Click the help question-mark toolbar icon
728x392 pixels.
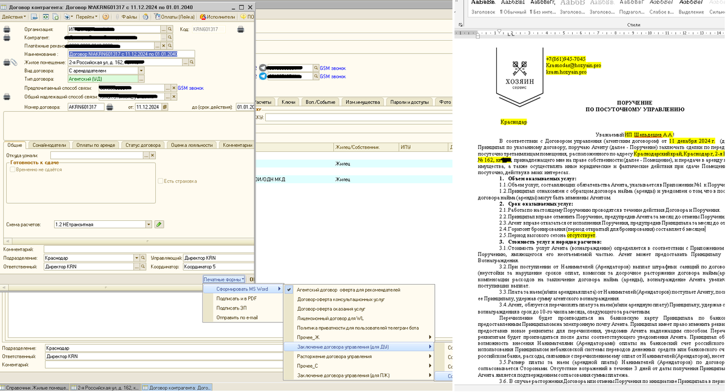pyautogui.click(x=106, y=16)
